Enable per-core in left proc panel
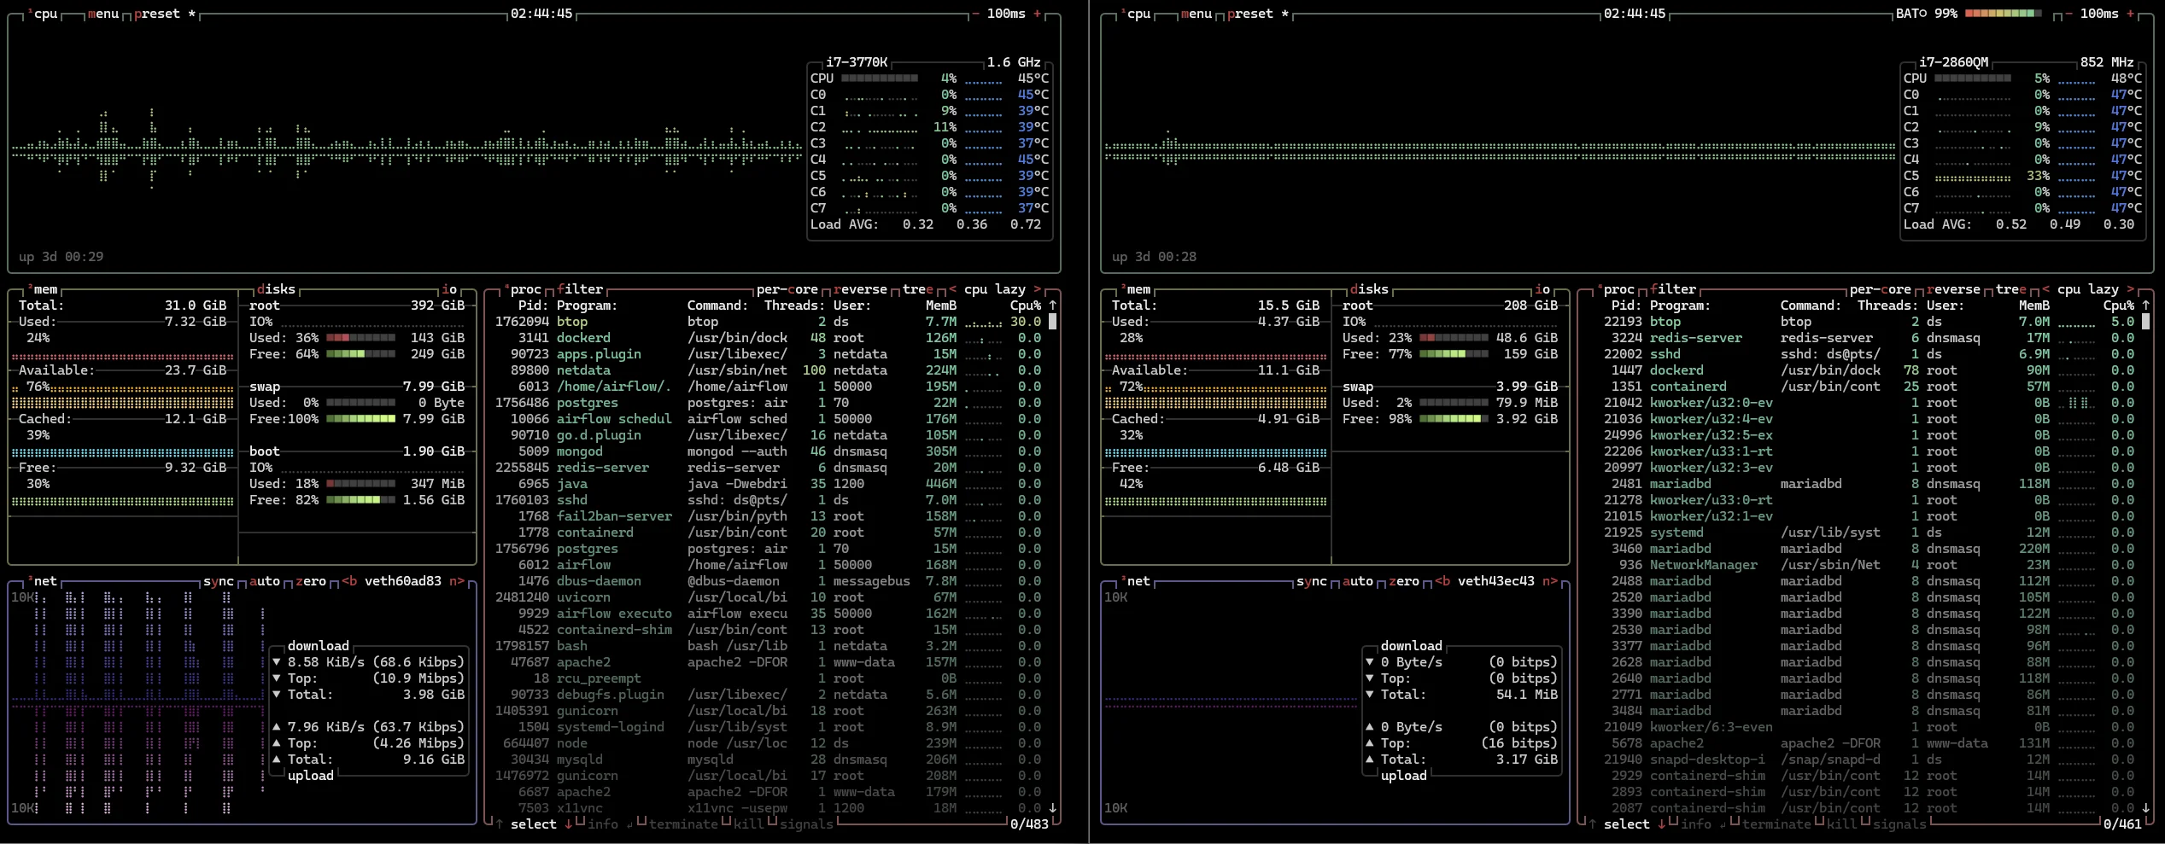Image resolution: width=2165 pixels, height=844 pixels. [787, 289]
